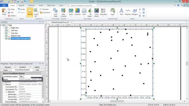Select the Bottom Axis tree item

click(x=16, y=36)
